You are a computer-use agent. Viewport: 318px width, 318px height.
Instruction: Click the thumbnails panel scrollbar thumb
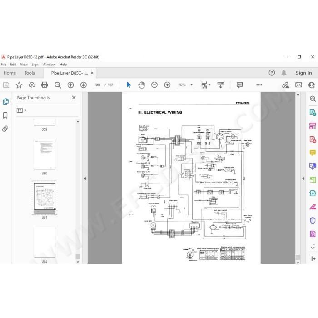(x=78, y=257)
